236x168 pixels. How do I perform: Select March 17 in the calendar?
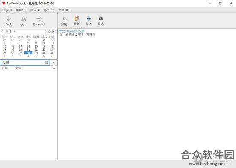(x=52, y=46)
